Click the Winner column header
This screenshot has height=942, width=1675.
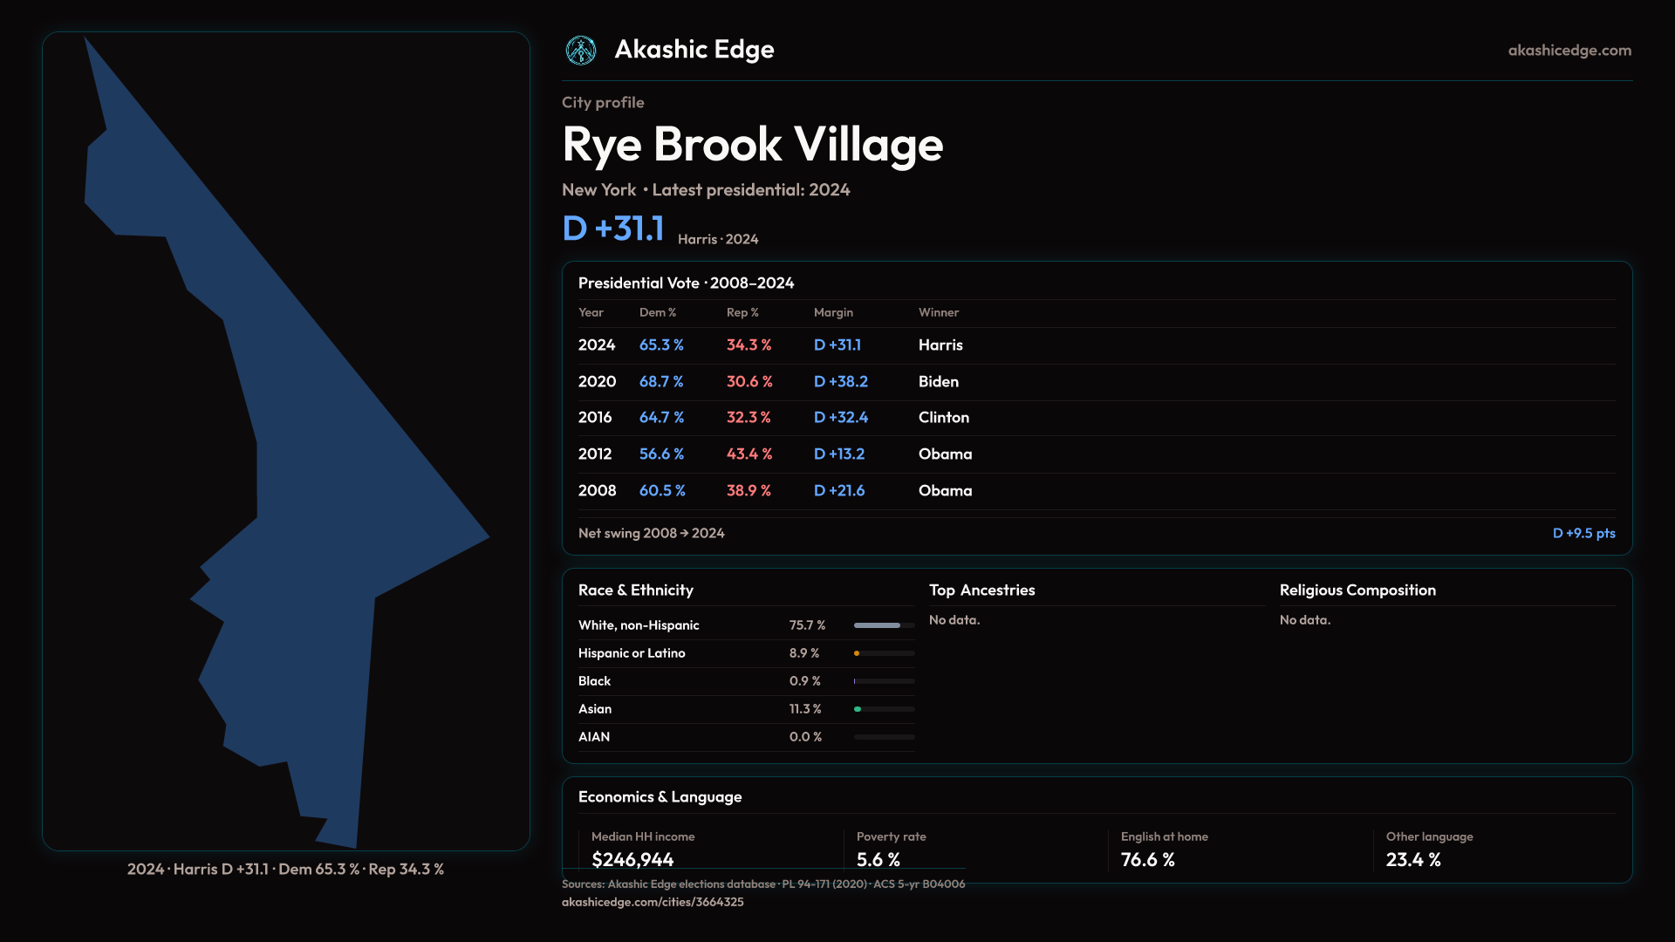click(938, 312)
